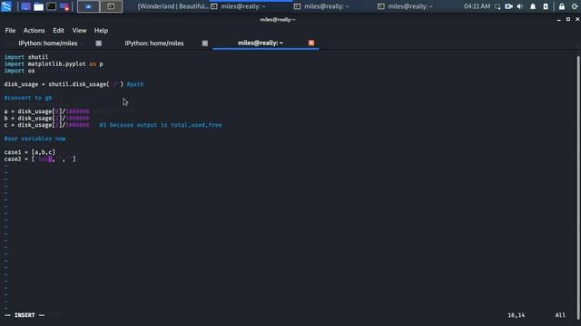The width and height of the screenshot is (581, 326).
Task: Open the notifications bell icon
Action: (x=533, y=6)
